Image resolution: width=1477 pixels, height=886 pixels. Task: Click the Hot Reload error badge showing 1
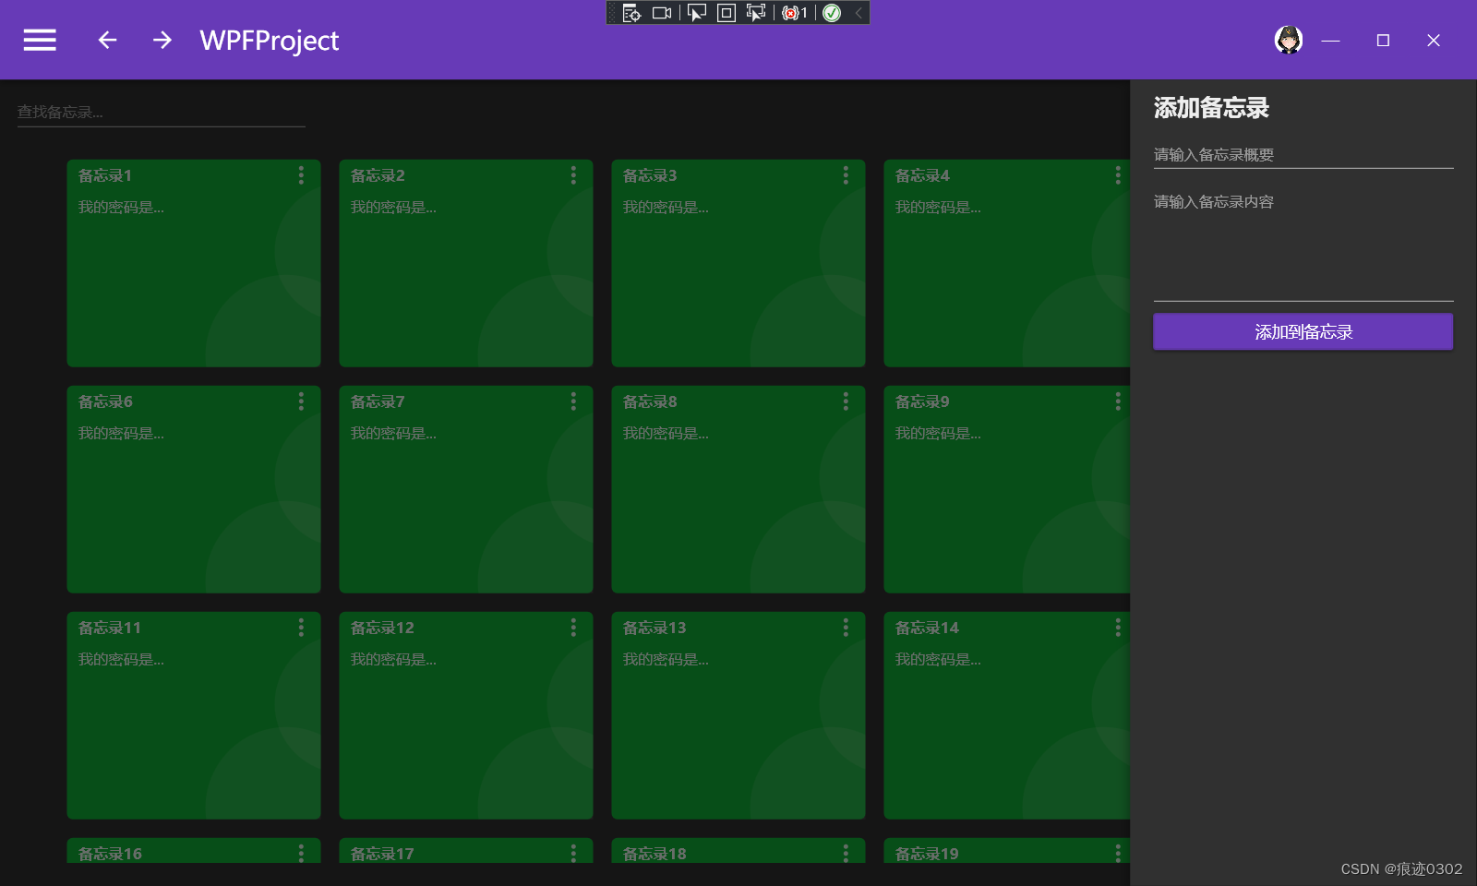(x=792, y=13)
